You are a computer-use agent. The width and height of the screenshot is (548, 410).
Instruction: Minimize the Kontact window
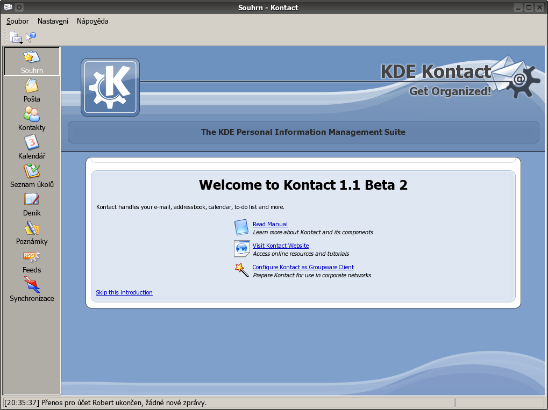(518, 8)
